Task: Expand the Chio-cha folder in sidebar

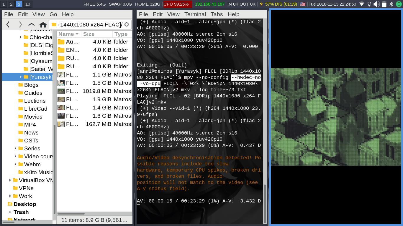Action: point(20,37)
